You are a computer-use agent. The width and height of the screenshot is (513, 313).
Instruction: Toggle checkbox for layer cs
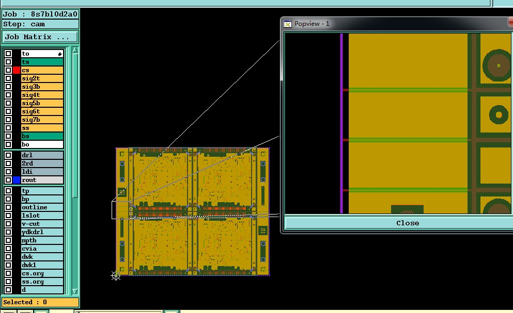pyautogui.click(x=8, y=70)
